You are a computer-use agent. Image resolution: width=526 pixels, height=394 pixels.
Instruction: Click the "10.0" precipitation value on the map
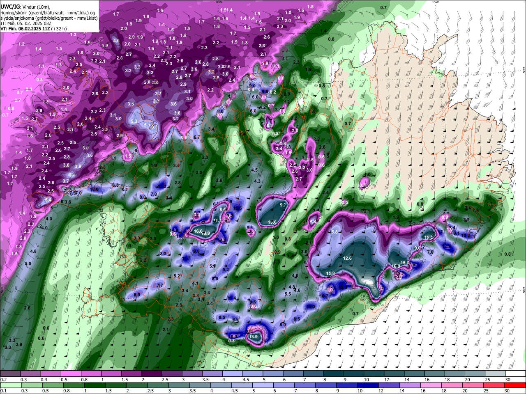(x=95, y=190)
